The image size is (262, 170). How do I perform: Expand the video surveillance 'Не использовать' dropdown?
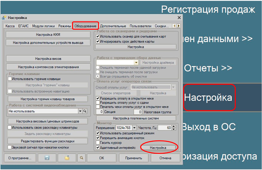[80, 111]
